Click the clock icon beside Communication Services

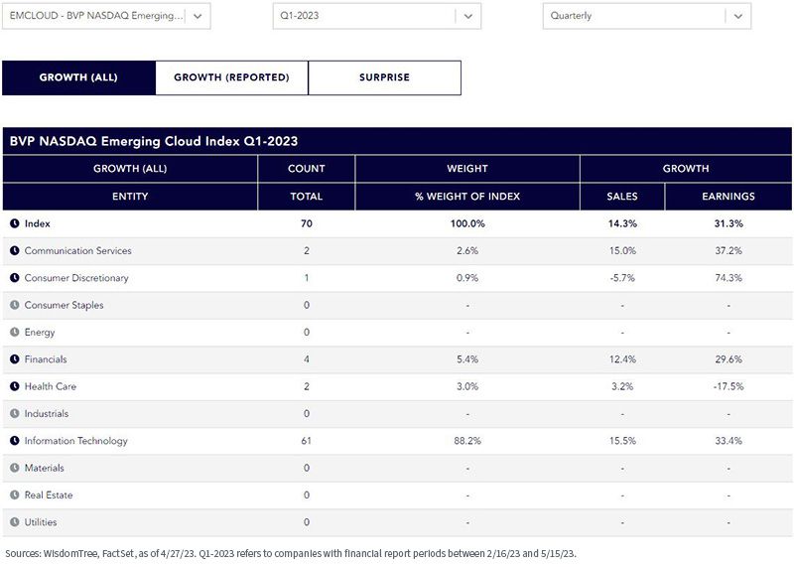15,251
